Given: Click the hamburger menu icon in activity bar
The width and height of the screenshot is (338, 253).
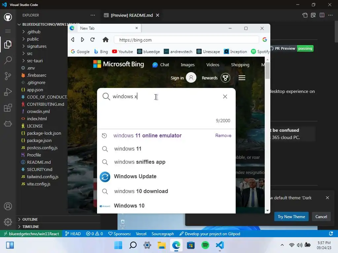Looking at the screenshot, I should point(8,31).
